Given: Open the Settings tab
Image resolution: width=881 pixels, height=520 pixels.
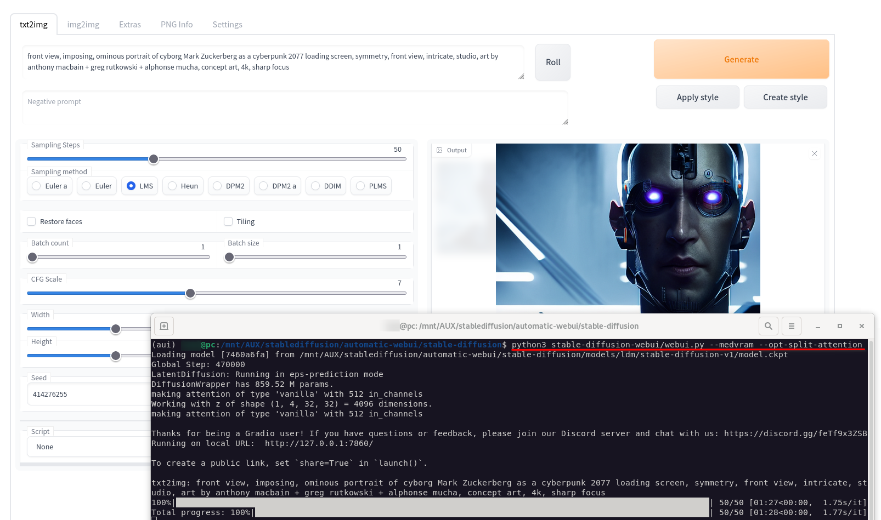Looking at the screenshot, I should 227,24.
